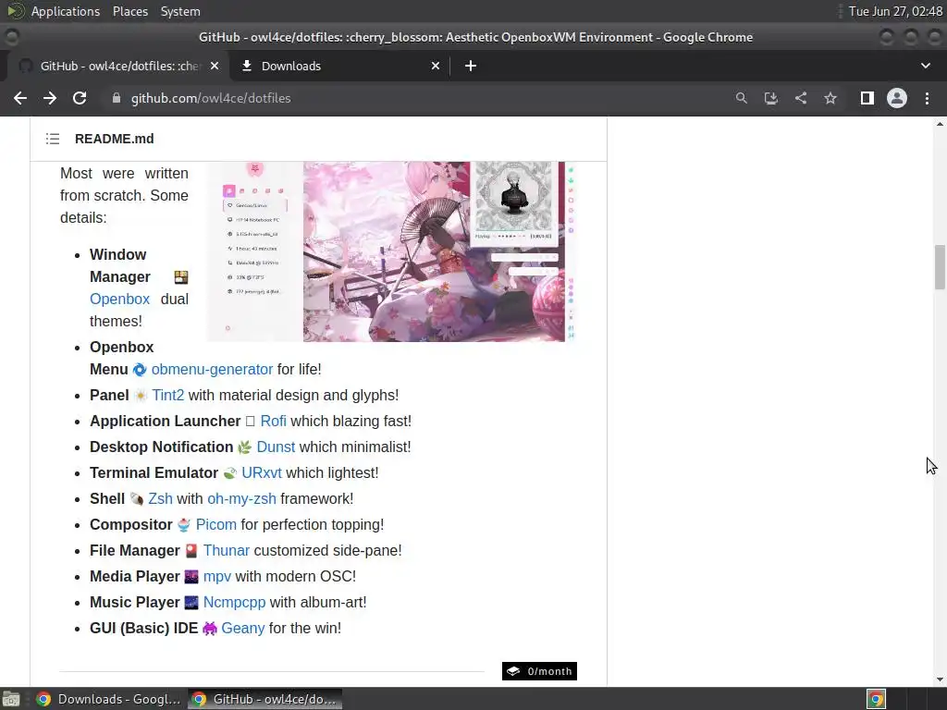This screenshot has height=710, width=947.
Task: Click the Media Player emoji icon
Action: point(191,577)
